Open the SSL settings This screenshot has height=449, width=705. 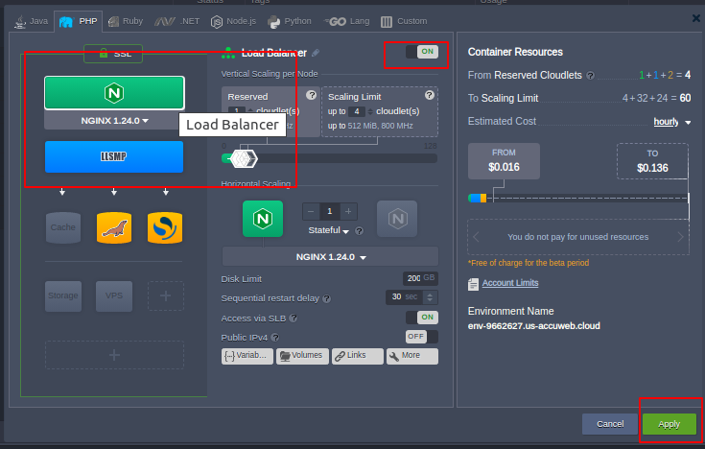coord(113,55)
